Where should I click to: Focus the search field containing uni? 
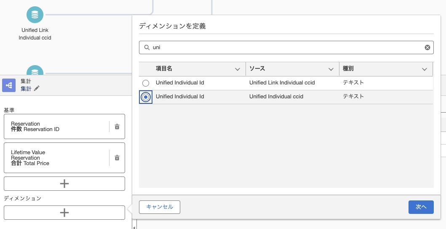pos(286,47)
